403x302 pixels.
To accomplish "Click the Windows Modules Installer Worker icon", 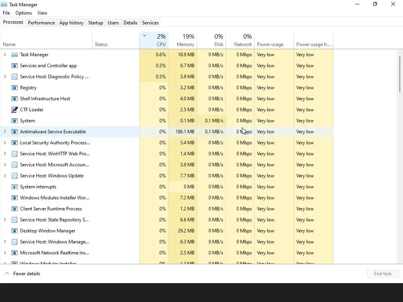I will point(15,198).
